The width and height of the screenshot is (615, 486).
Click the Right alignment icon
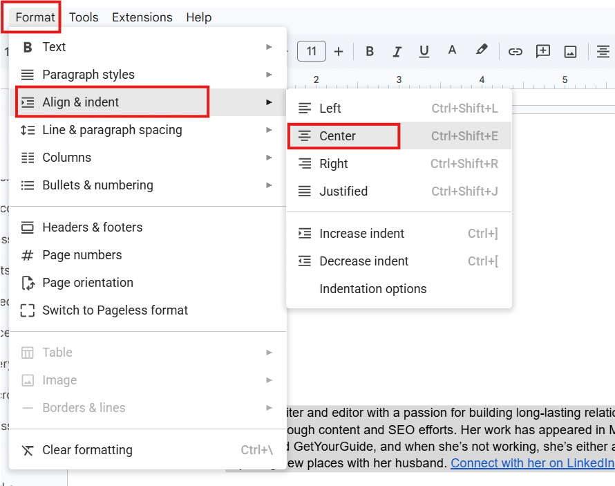304,164
